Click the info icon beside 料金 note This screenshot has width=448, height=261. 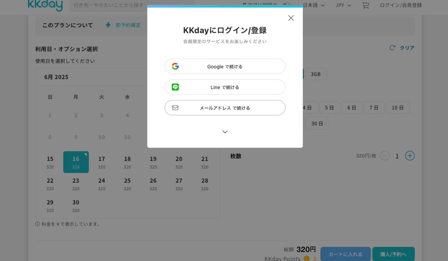coord(37,224)
